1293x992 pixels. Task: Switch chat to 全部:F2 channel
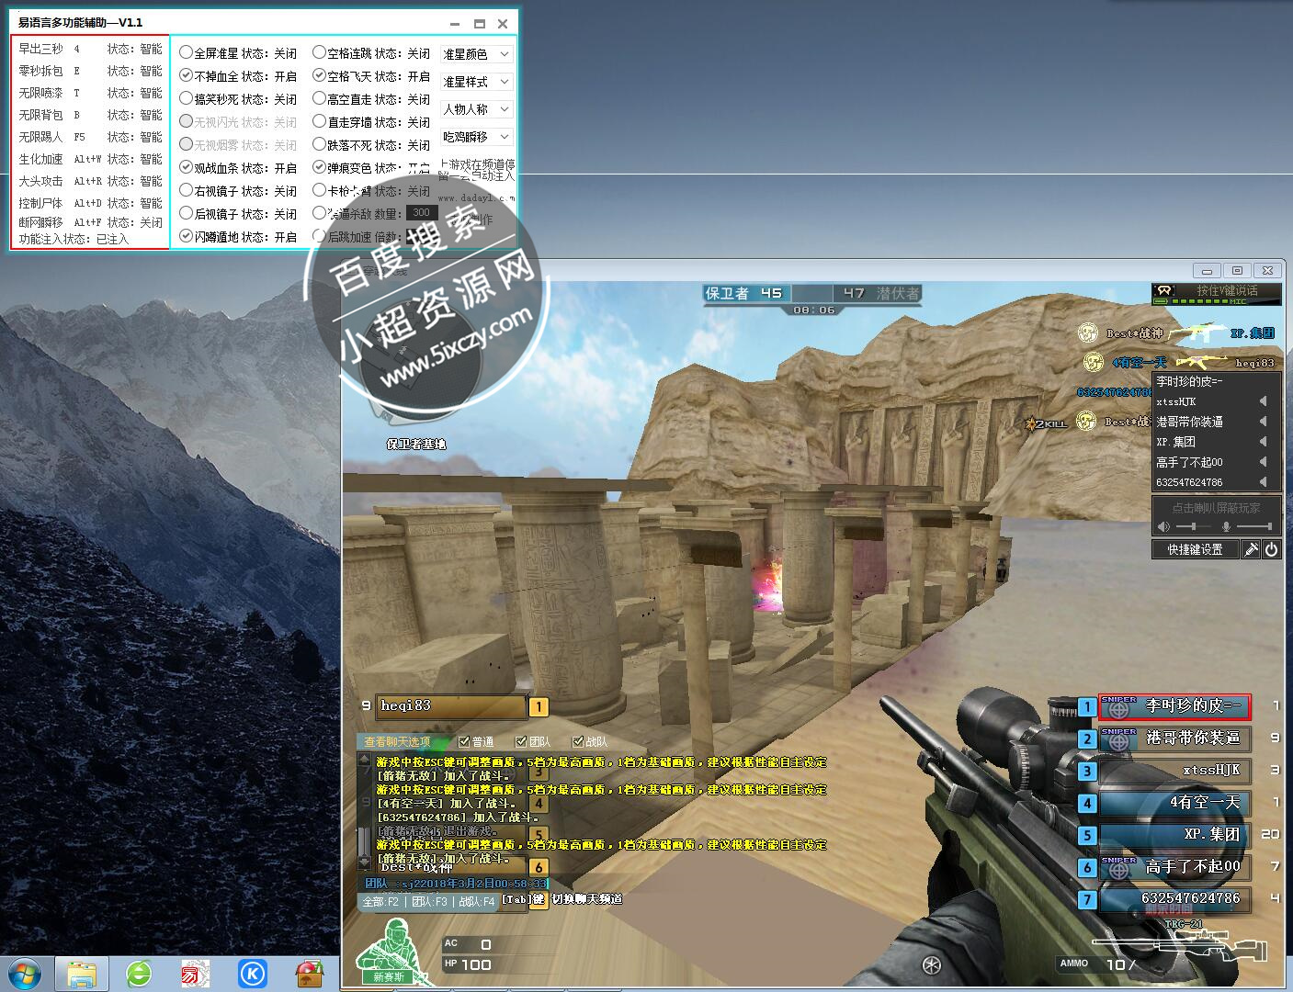click(x=380, y=902)
